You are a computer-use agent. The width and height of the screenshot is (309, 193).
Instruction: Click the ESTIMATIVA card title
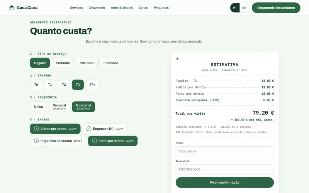point(225,64)
